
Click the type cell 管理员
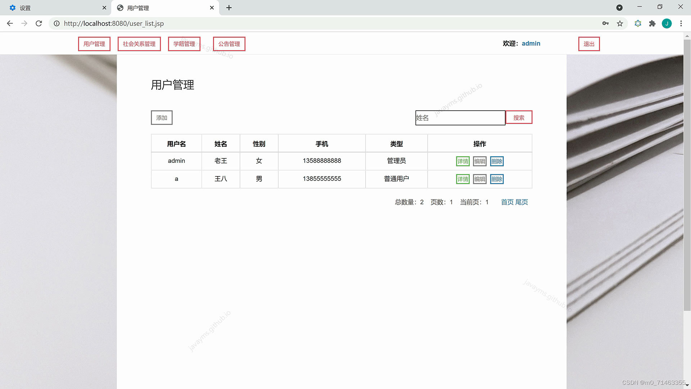pos(396,161)
